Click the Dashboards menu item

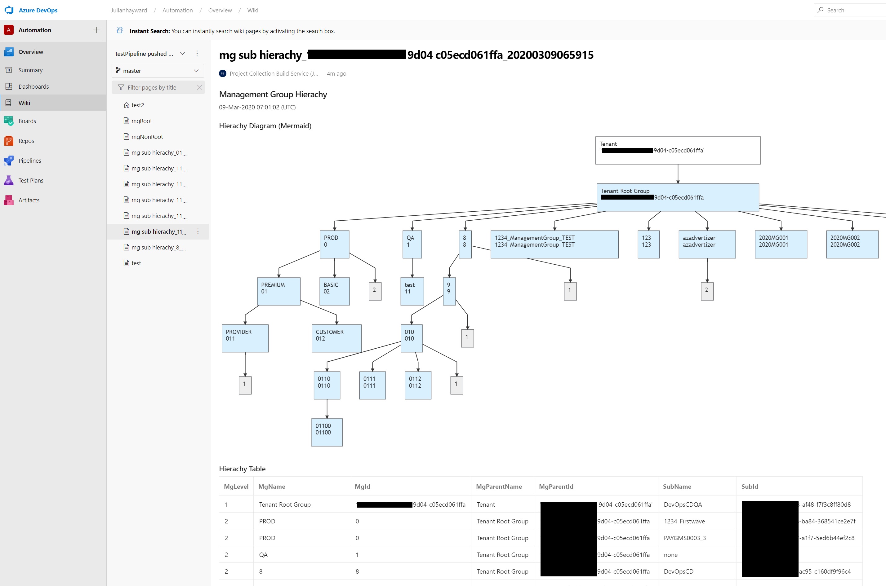[x=34, y=86]
